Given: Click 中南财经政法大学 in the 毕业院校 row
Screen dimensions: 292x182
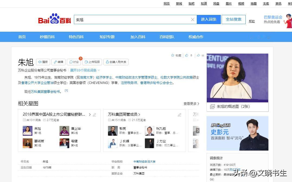Looking at the screenshot, I should click(x=145, y=161).
